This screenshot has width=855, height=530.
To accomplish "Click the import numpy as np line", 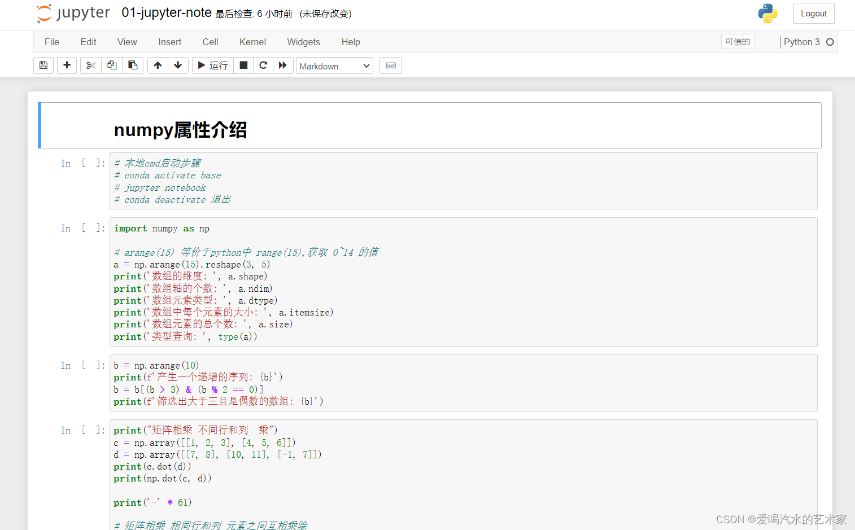I will tap(162, 229).
